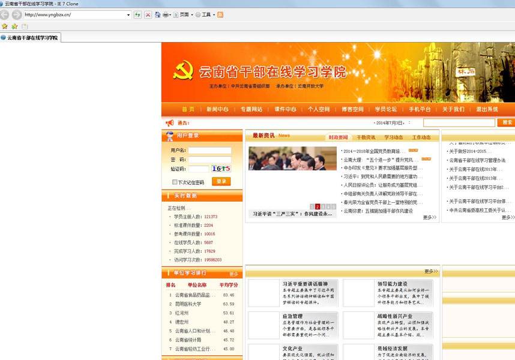Viewport: 515px width, 360px height.
Task: Open the print options dropdown arrow
Action: [x=170, y=15]
